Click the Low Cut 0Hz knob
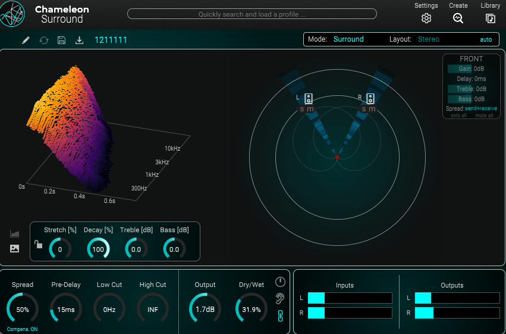Viewport: 506px width, 334px height. click(x=109, y=309)
